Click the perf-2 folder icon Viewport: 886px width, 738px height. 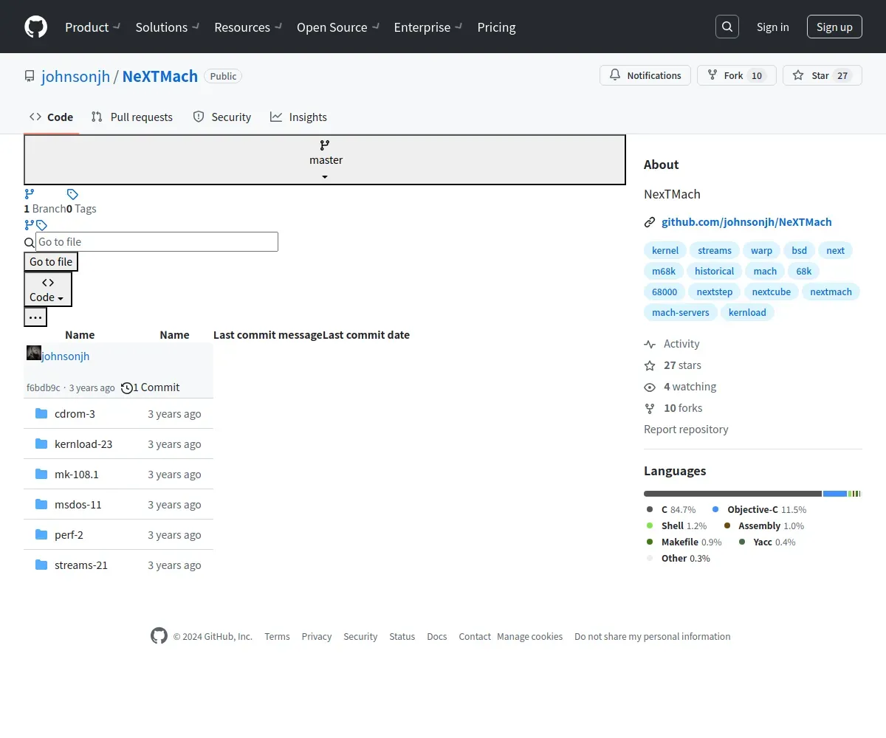pos(41,534)
